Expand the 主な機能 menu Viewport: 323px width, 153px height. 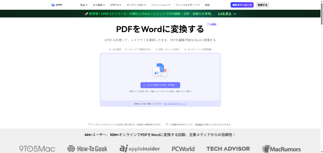(99, 5)
